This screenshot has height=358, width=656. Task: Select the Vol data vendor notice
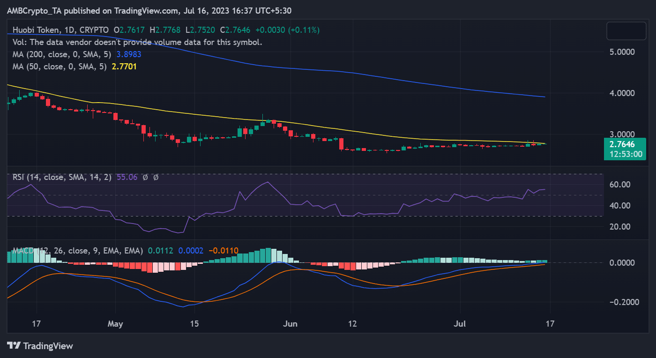(x=137, y=42)
